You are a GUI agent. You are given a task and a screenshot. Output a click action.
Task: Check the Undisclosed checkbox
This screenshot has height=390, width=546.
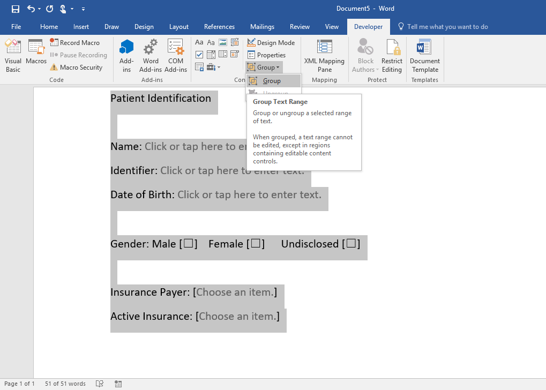tap(351, 244)
